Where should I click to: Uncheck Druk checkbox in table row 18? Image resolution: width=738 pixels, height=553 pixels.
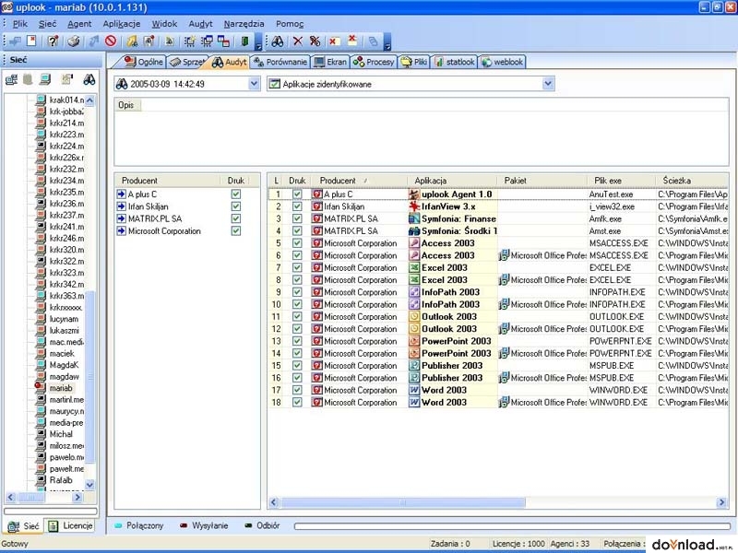[297, 402]
